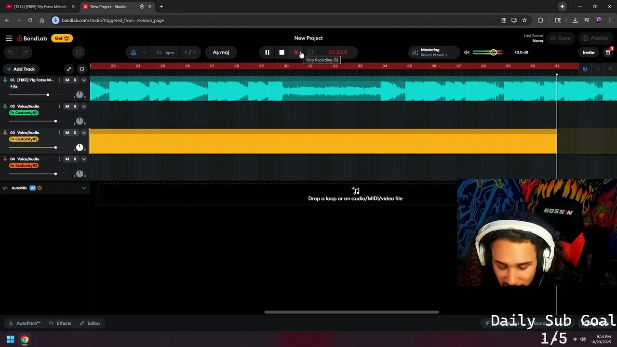
Task: Click the 01:51.9 time display
Action: pos(338,52)
